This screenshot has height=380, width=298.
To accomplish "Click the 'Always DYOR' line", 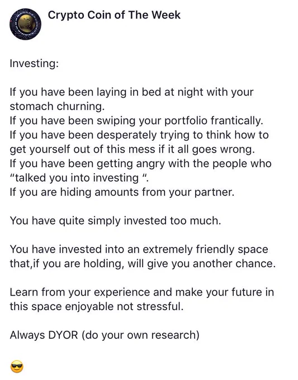I will [105, 335].
